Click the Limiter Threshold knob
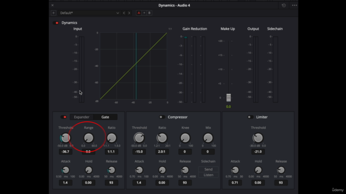This screenshot has width=346, height=194. 258,138
